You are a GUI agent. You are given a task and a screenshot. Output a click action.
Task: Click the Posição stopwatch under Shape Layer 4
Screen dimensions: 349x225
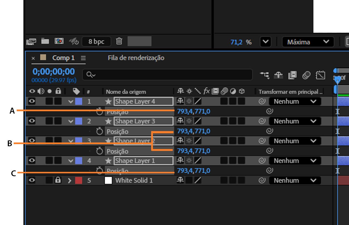[x=100, y=111]
